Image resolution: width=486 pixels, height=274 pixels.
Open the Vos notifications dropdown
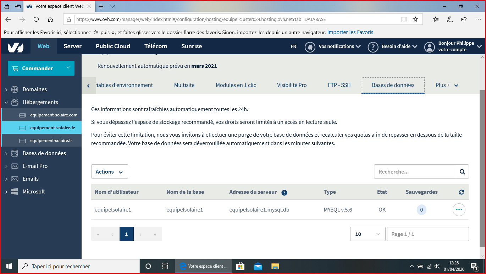pos(339,46)
